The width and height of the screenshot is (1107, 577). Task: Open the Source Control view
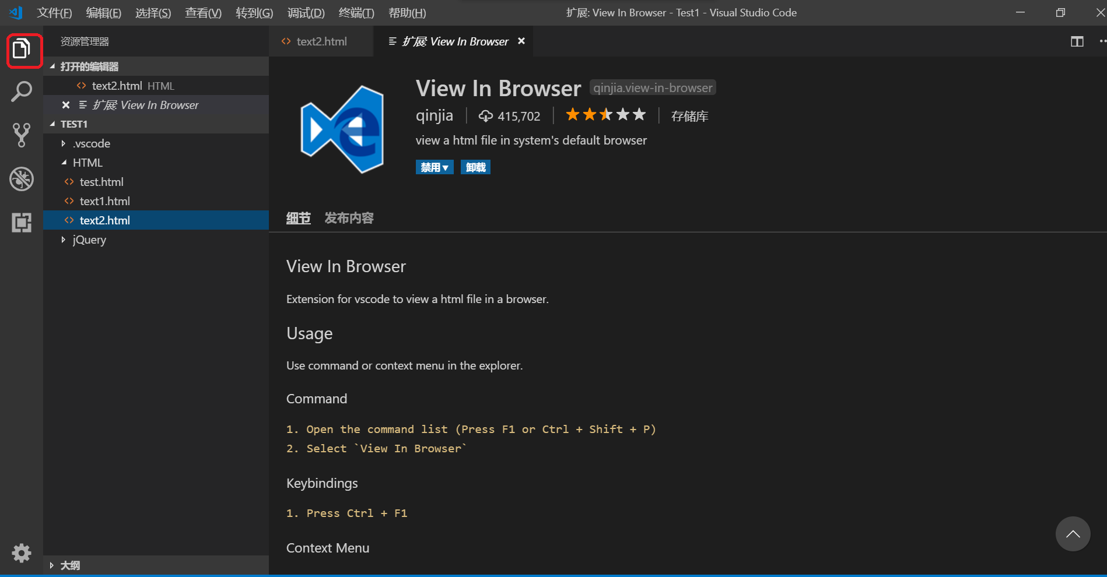pos(22,135)
